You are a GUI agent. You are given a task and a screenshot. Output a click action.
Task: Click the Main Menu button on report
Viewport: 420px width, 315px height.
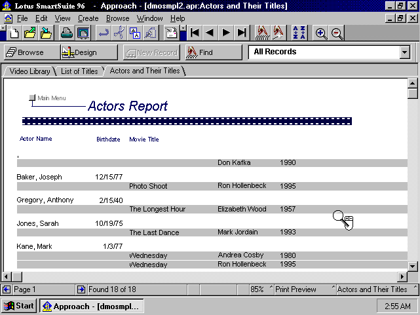click(32, 98)
